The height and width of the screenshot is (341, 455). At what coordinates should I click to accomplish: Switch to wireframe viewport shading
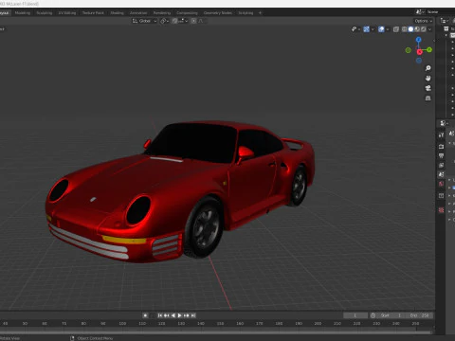tap(404, 29)
